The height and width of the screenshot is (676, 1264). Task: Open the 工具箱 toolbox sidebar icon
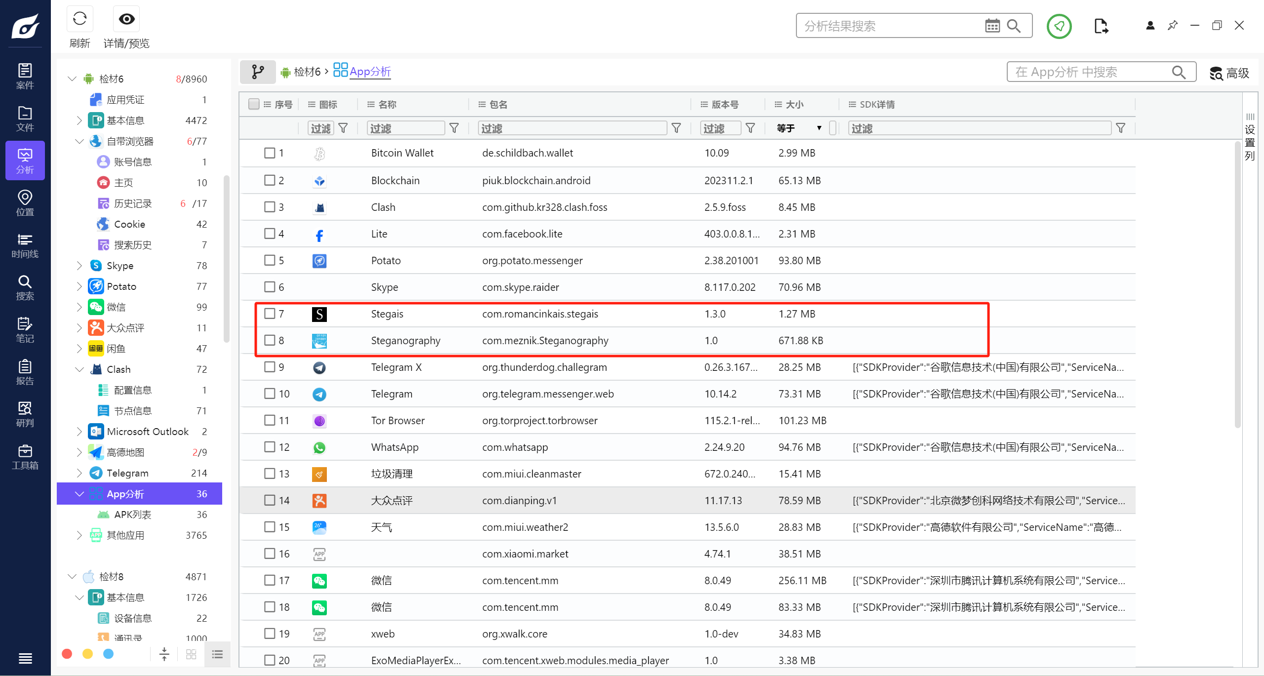click(25, 457)
